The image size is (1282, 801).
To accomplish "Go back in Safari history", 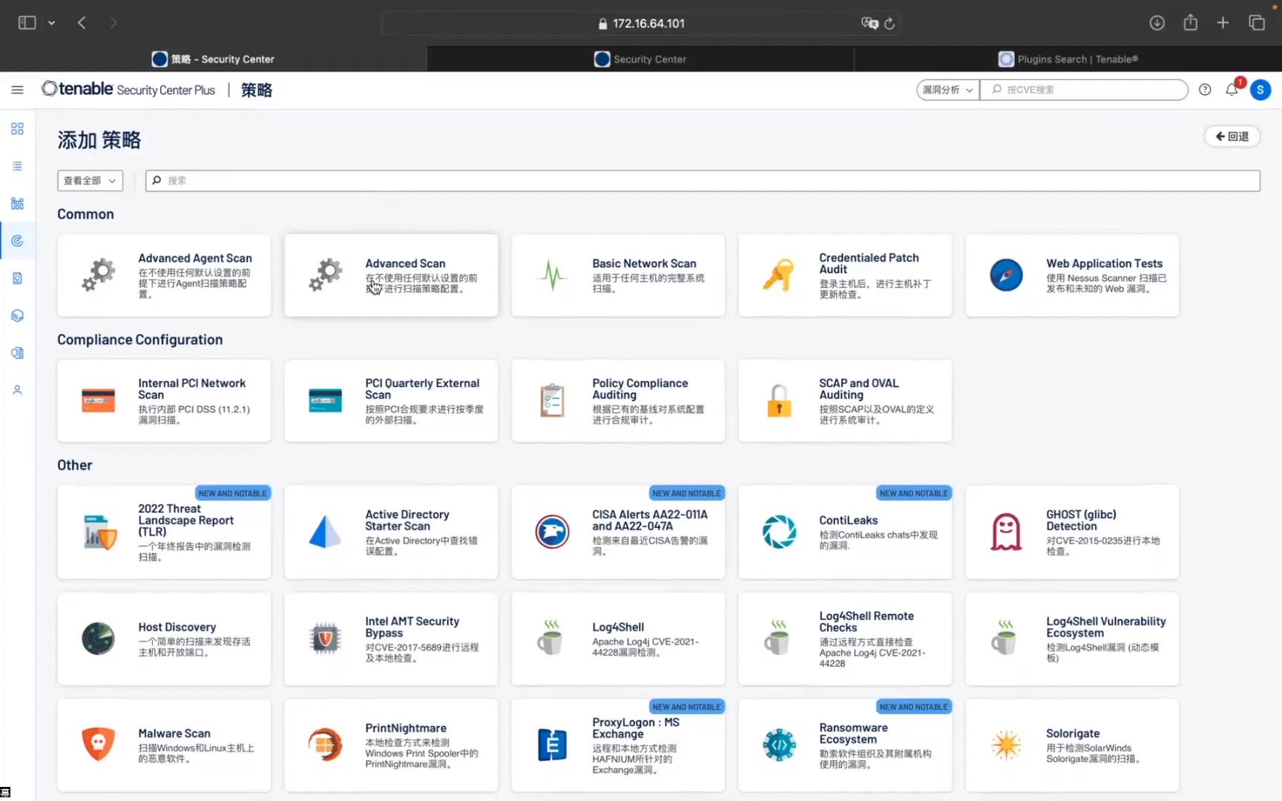I will [x=82, y=23].
